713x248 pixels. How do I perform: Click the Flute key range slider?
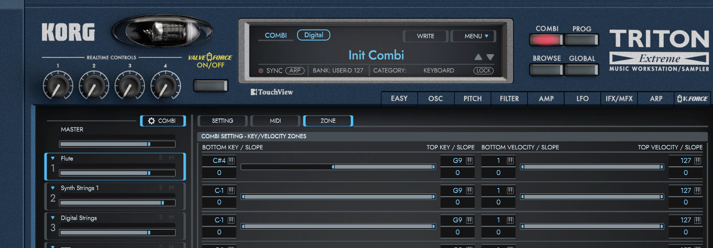[x=338, y=167]
